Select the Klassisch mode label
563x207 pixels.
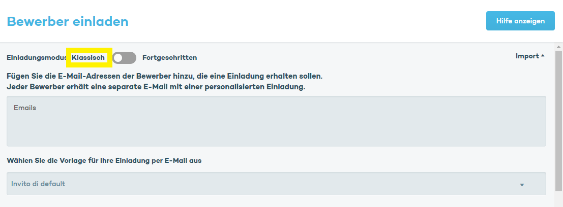(88, 58)
